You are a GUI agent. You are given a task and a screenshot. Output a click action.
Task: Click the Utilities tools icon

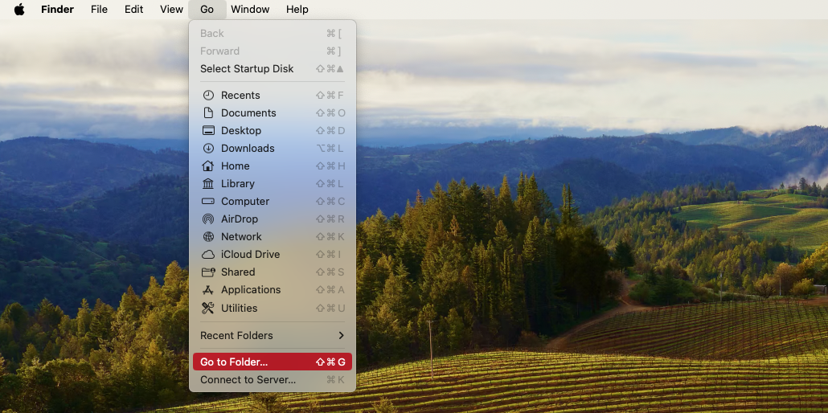click(208, 308)
